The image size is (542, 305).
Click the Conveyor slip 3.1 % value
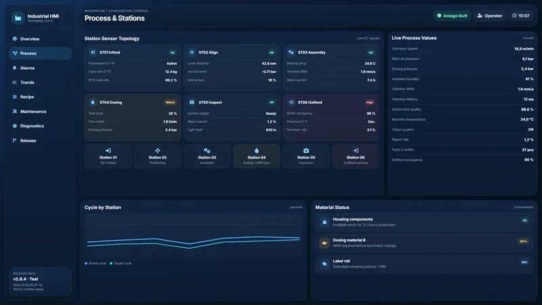click(371, 130)
